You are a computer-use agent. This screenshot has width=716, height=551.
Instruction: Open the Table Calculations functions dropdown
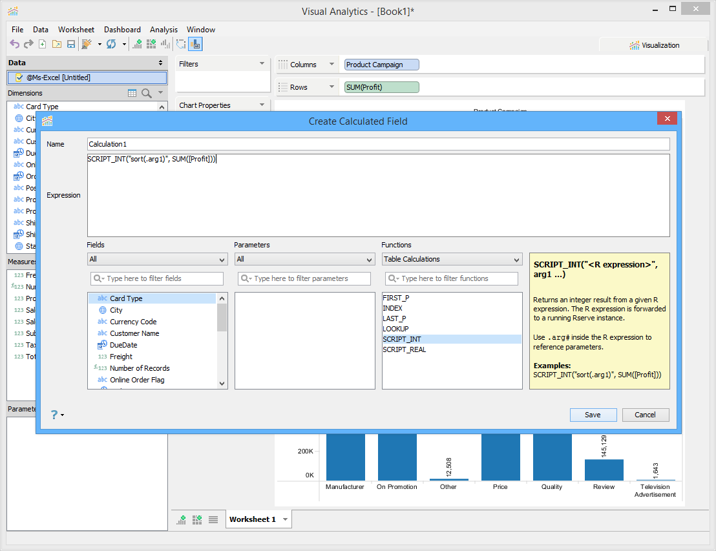click(452, 259)
